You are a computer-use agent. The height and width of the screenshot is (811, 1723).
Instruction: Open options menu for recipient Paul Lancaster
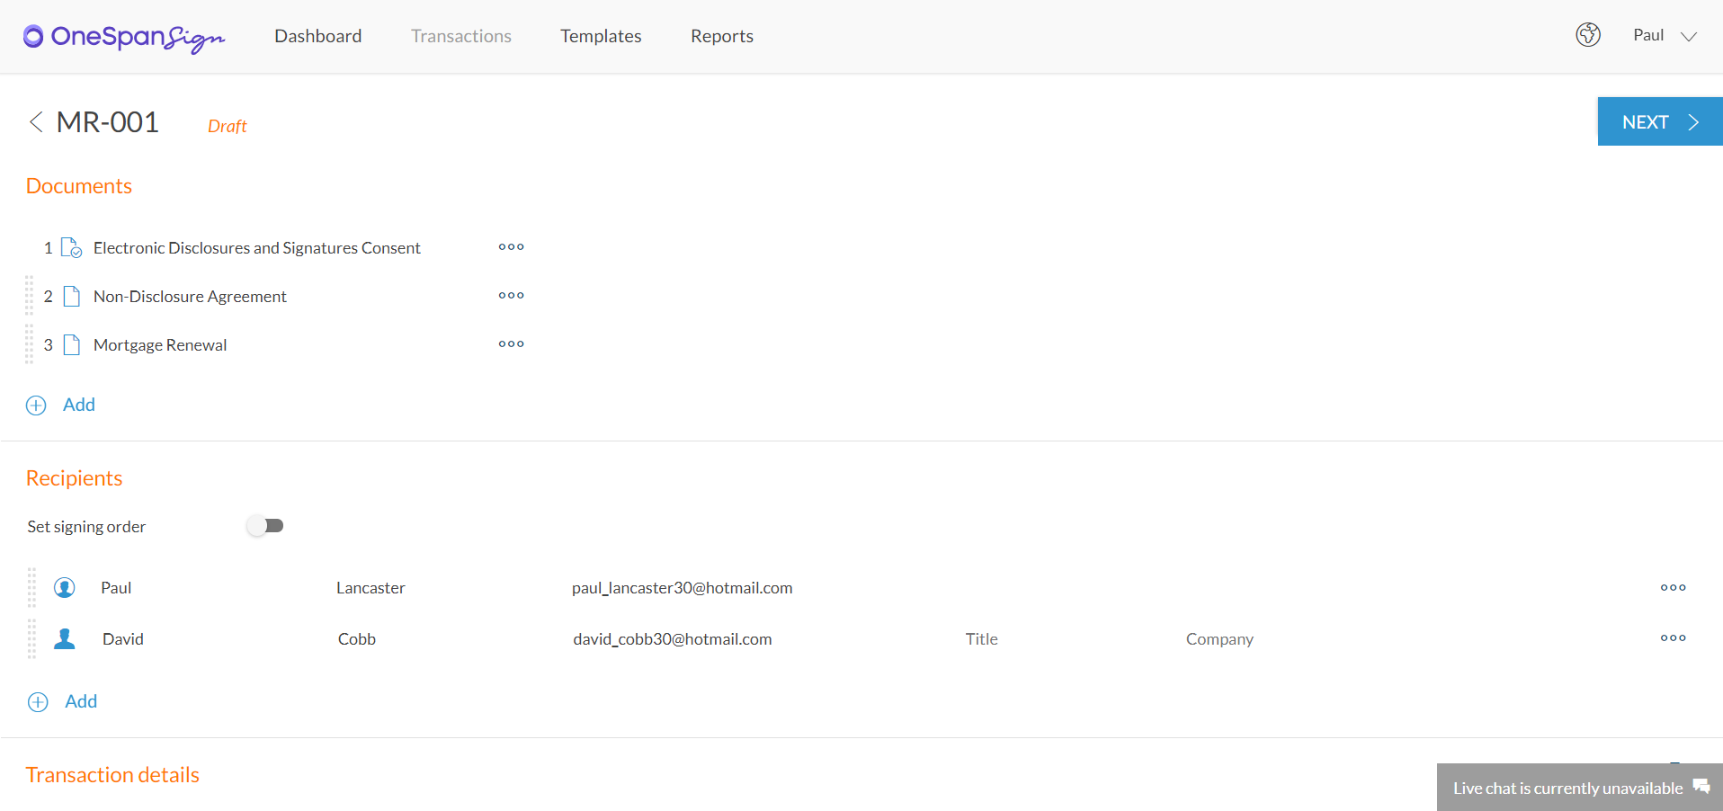tap(1674, 588)
